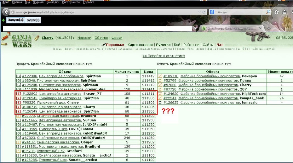Switch to the Запуск(1) tab
293x163 pixels.
[x=16, y=20]
